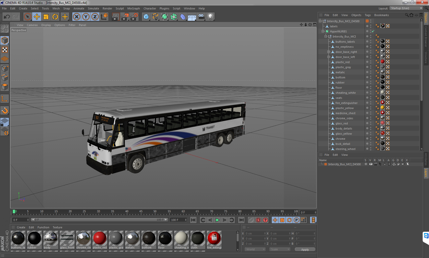Collapse the Intercity_Bus_MCI_D4500 root object

(320, 21)
